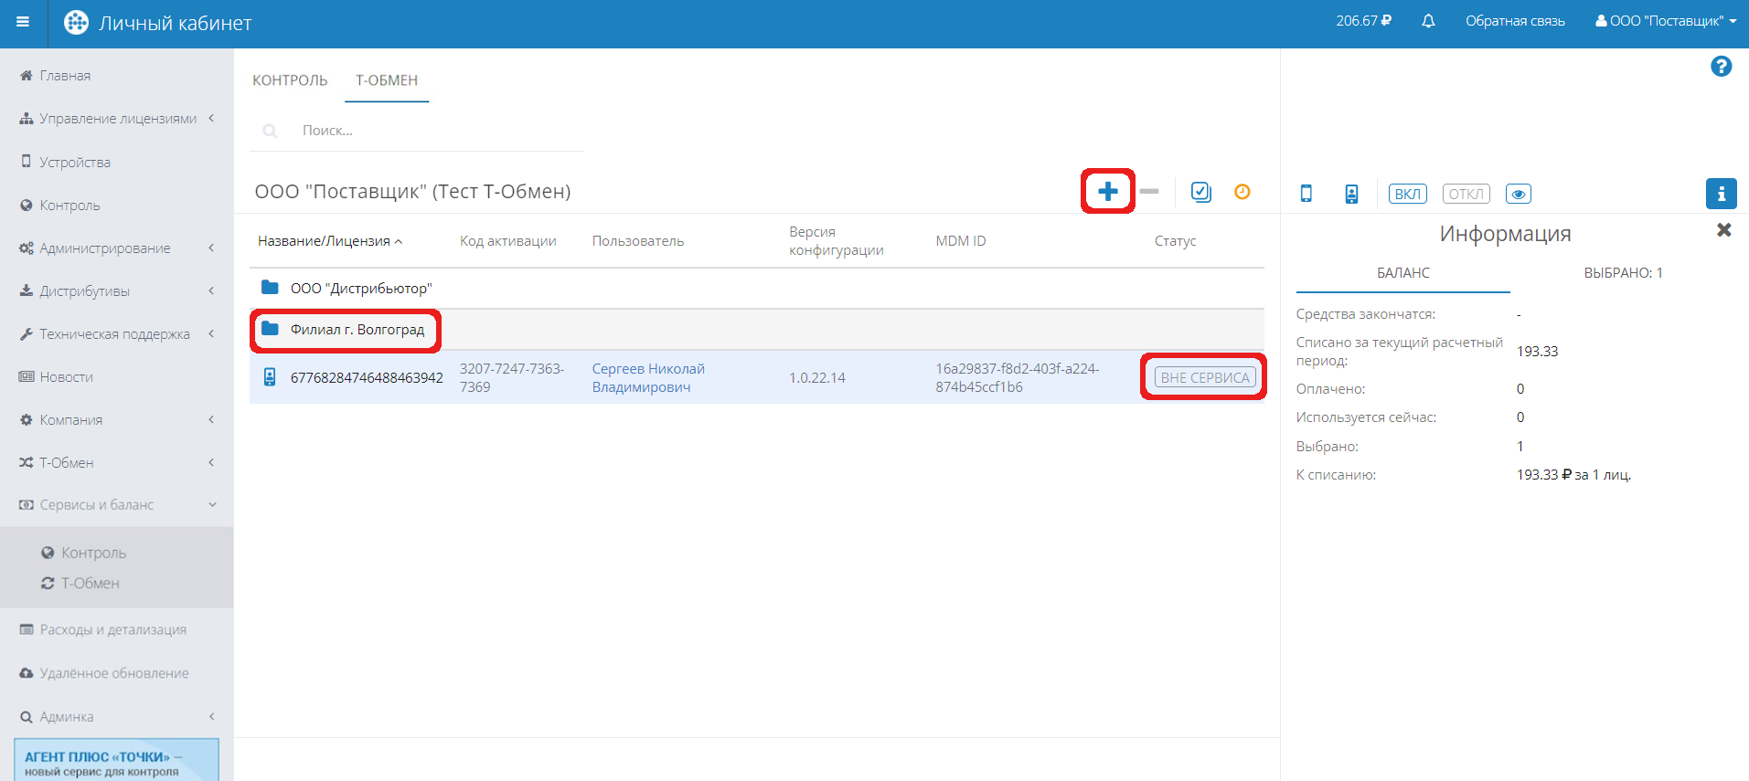The height and width of the screenshot is (781, 1749).
Task: Open Сергеев Николай Владимирович user link
Action: coord(647,377)
